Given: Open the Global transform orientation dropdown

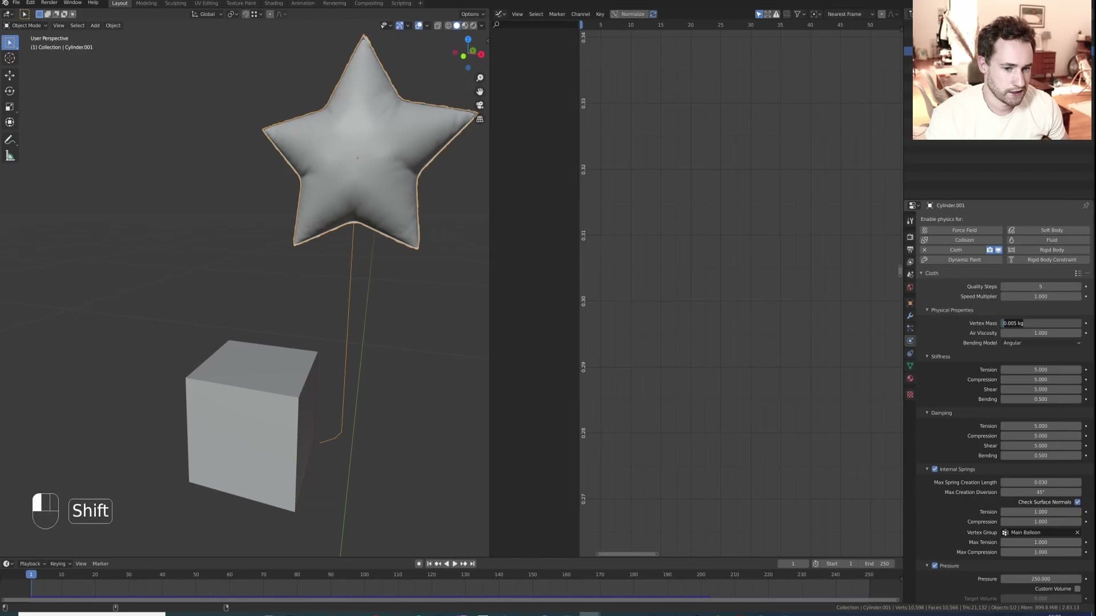Looking at the screenshot, I should [x=207, y=14].
